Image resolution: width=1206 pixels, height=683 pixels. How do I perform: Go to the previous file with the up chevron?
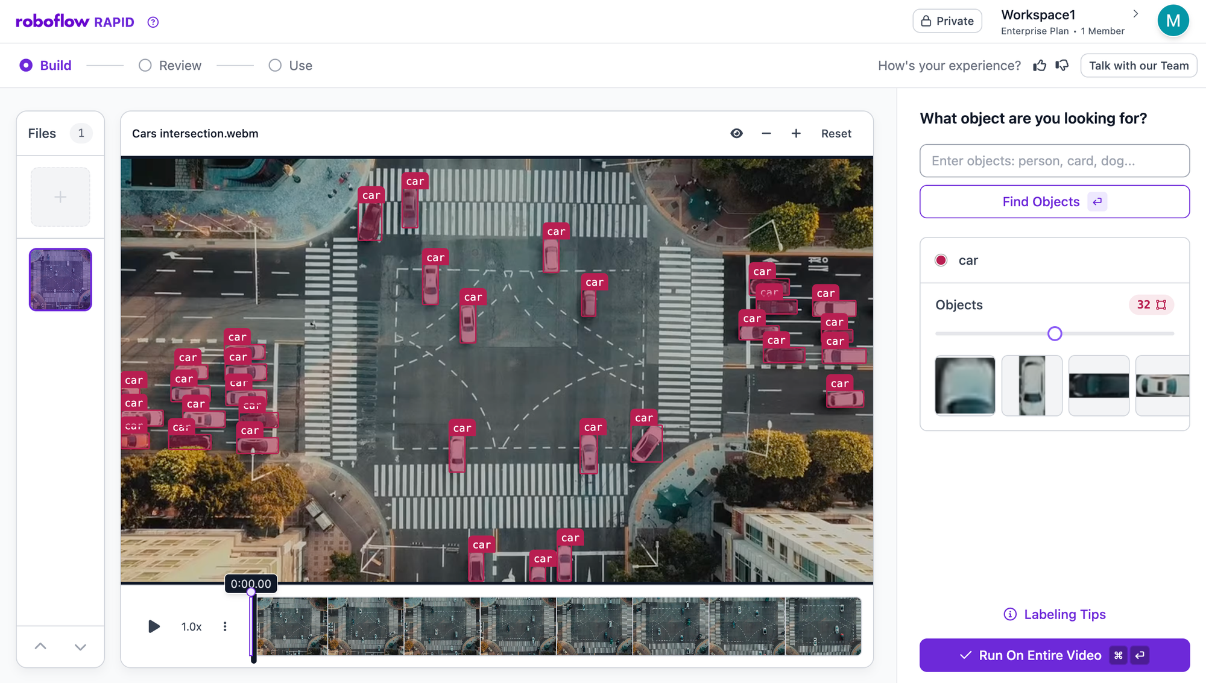coord(40,646)
